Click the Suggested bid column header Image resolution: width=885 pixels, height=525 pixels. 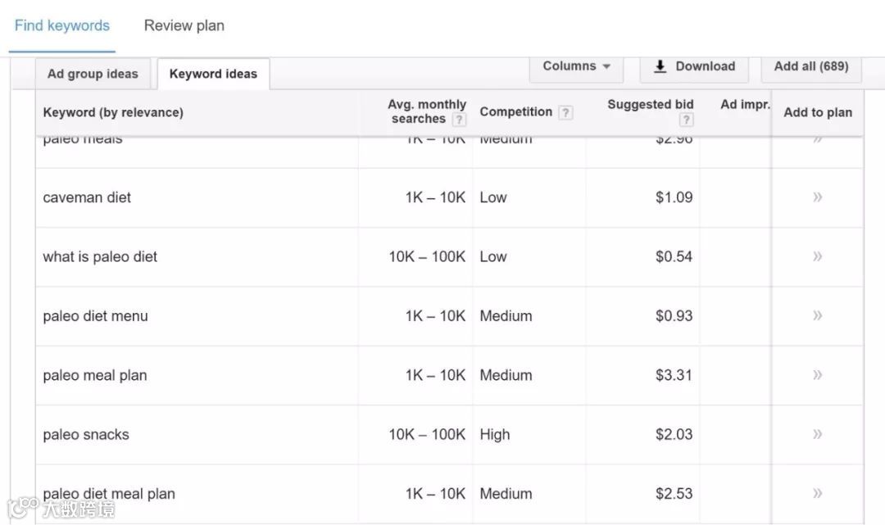coord(650,104)
